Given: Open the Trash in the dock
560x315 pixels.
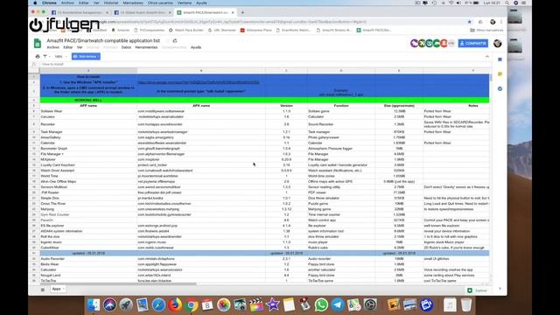Looking at the screenshot, I should (x=466, y=304).
